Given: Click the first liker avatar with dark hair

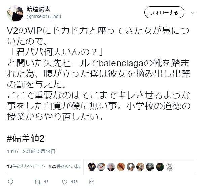Looking at the screenshot, I should pos(92,167).
